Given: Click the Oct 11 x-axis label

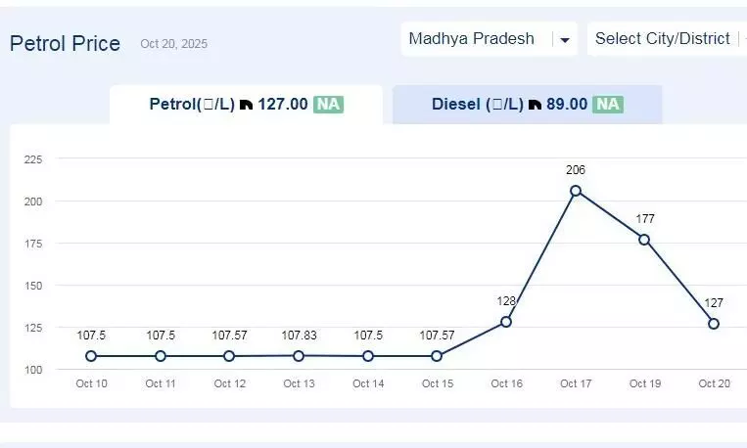Looking at the screenshot, I should tap(161, 383).
